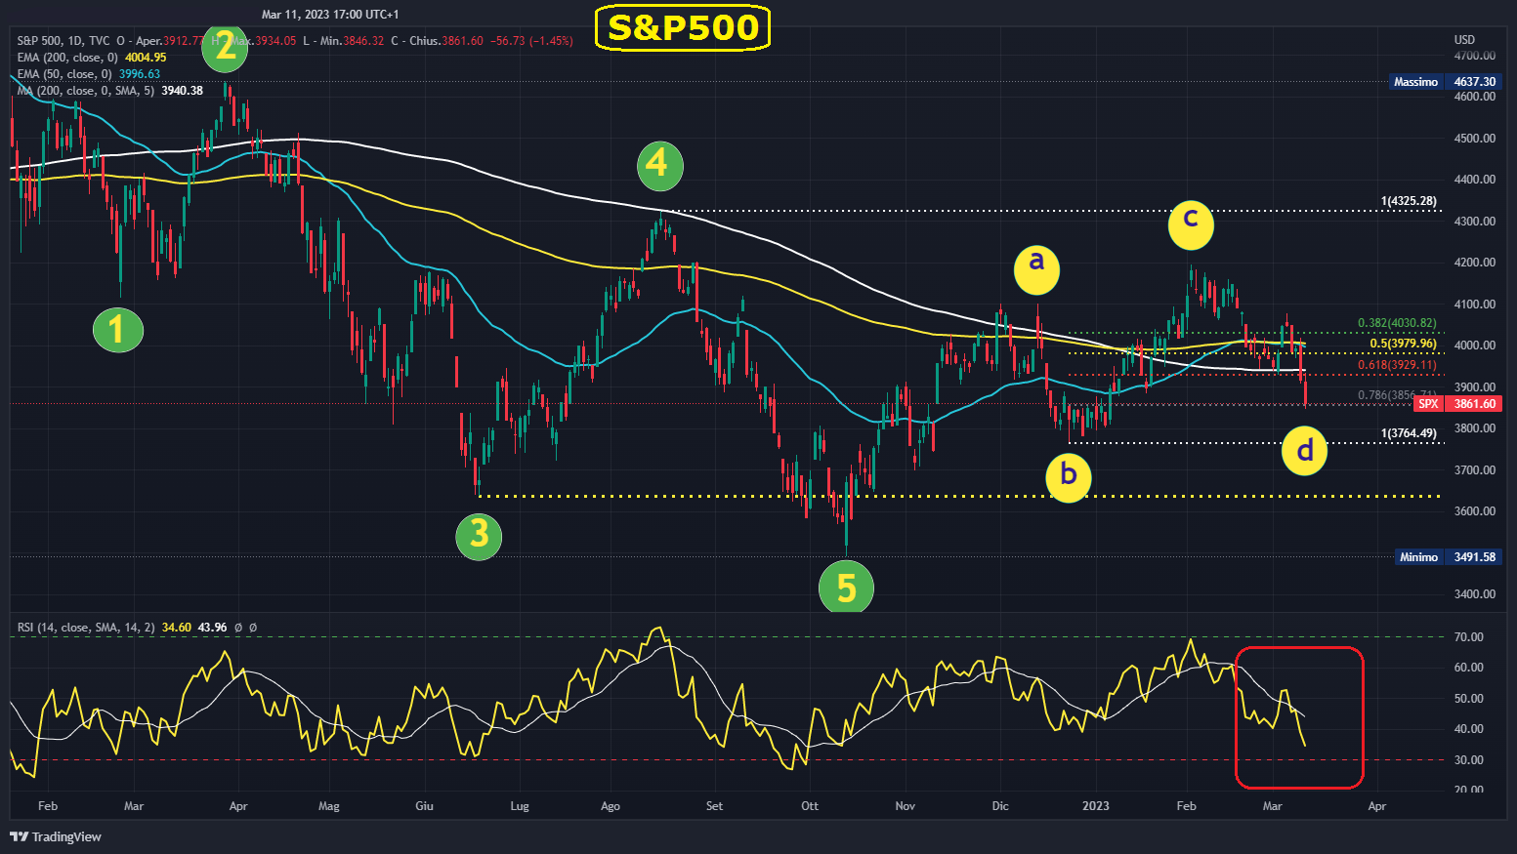Click the 4200.00 price axis value
Image resolution: width=1517 pixels, height=854 pixels.
click(1474, 263)
